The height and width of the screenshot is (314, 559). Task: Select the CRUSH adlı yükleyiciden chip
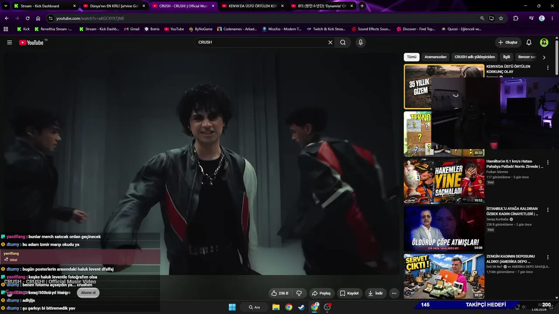coord(475,57)
